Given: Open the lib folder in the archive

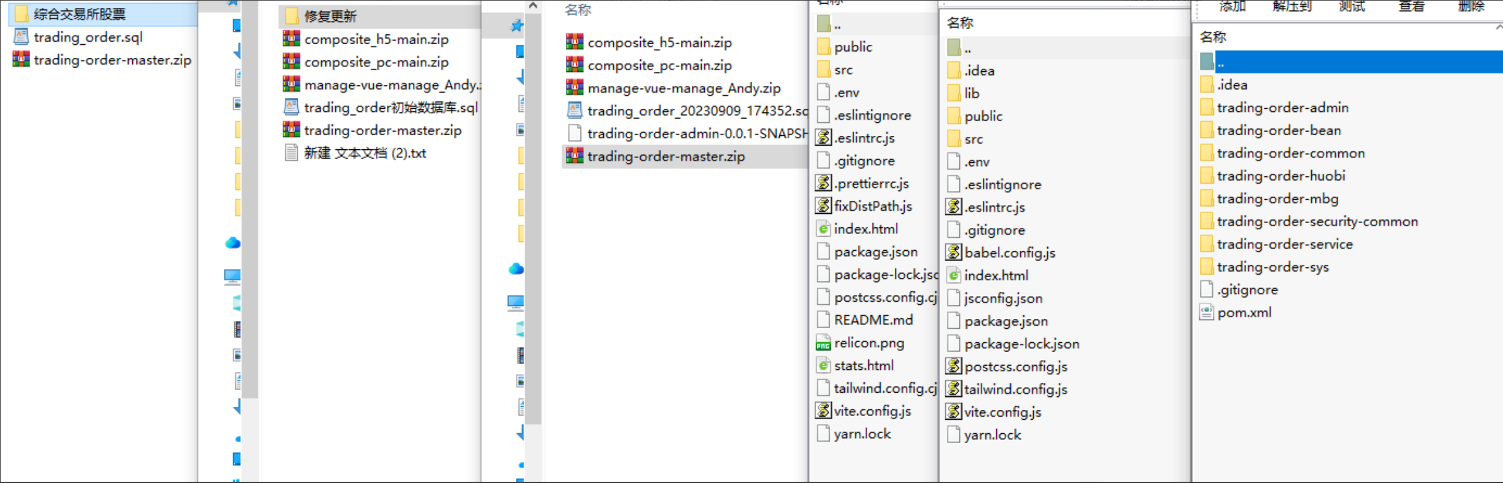Looking at the screenshot, I should pos(971,93).
